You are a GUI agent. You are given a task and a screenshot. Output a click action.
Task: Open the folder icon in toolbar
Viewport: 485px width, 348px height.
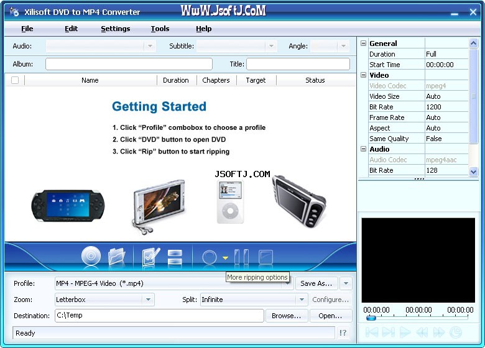(x=117, y=256)
